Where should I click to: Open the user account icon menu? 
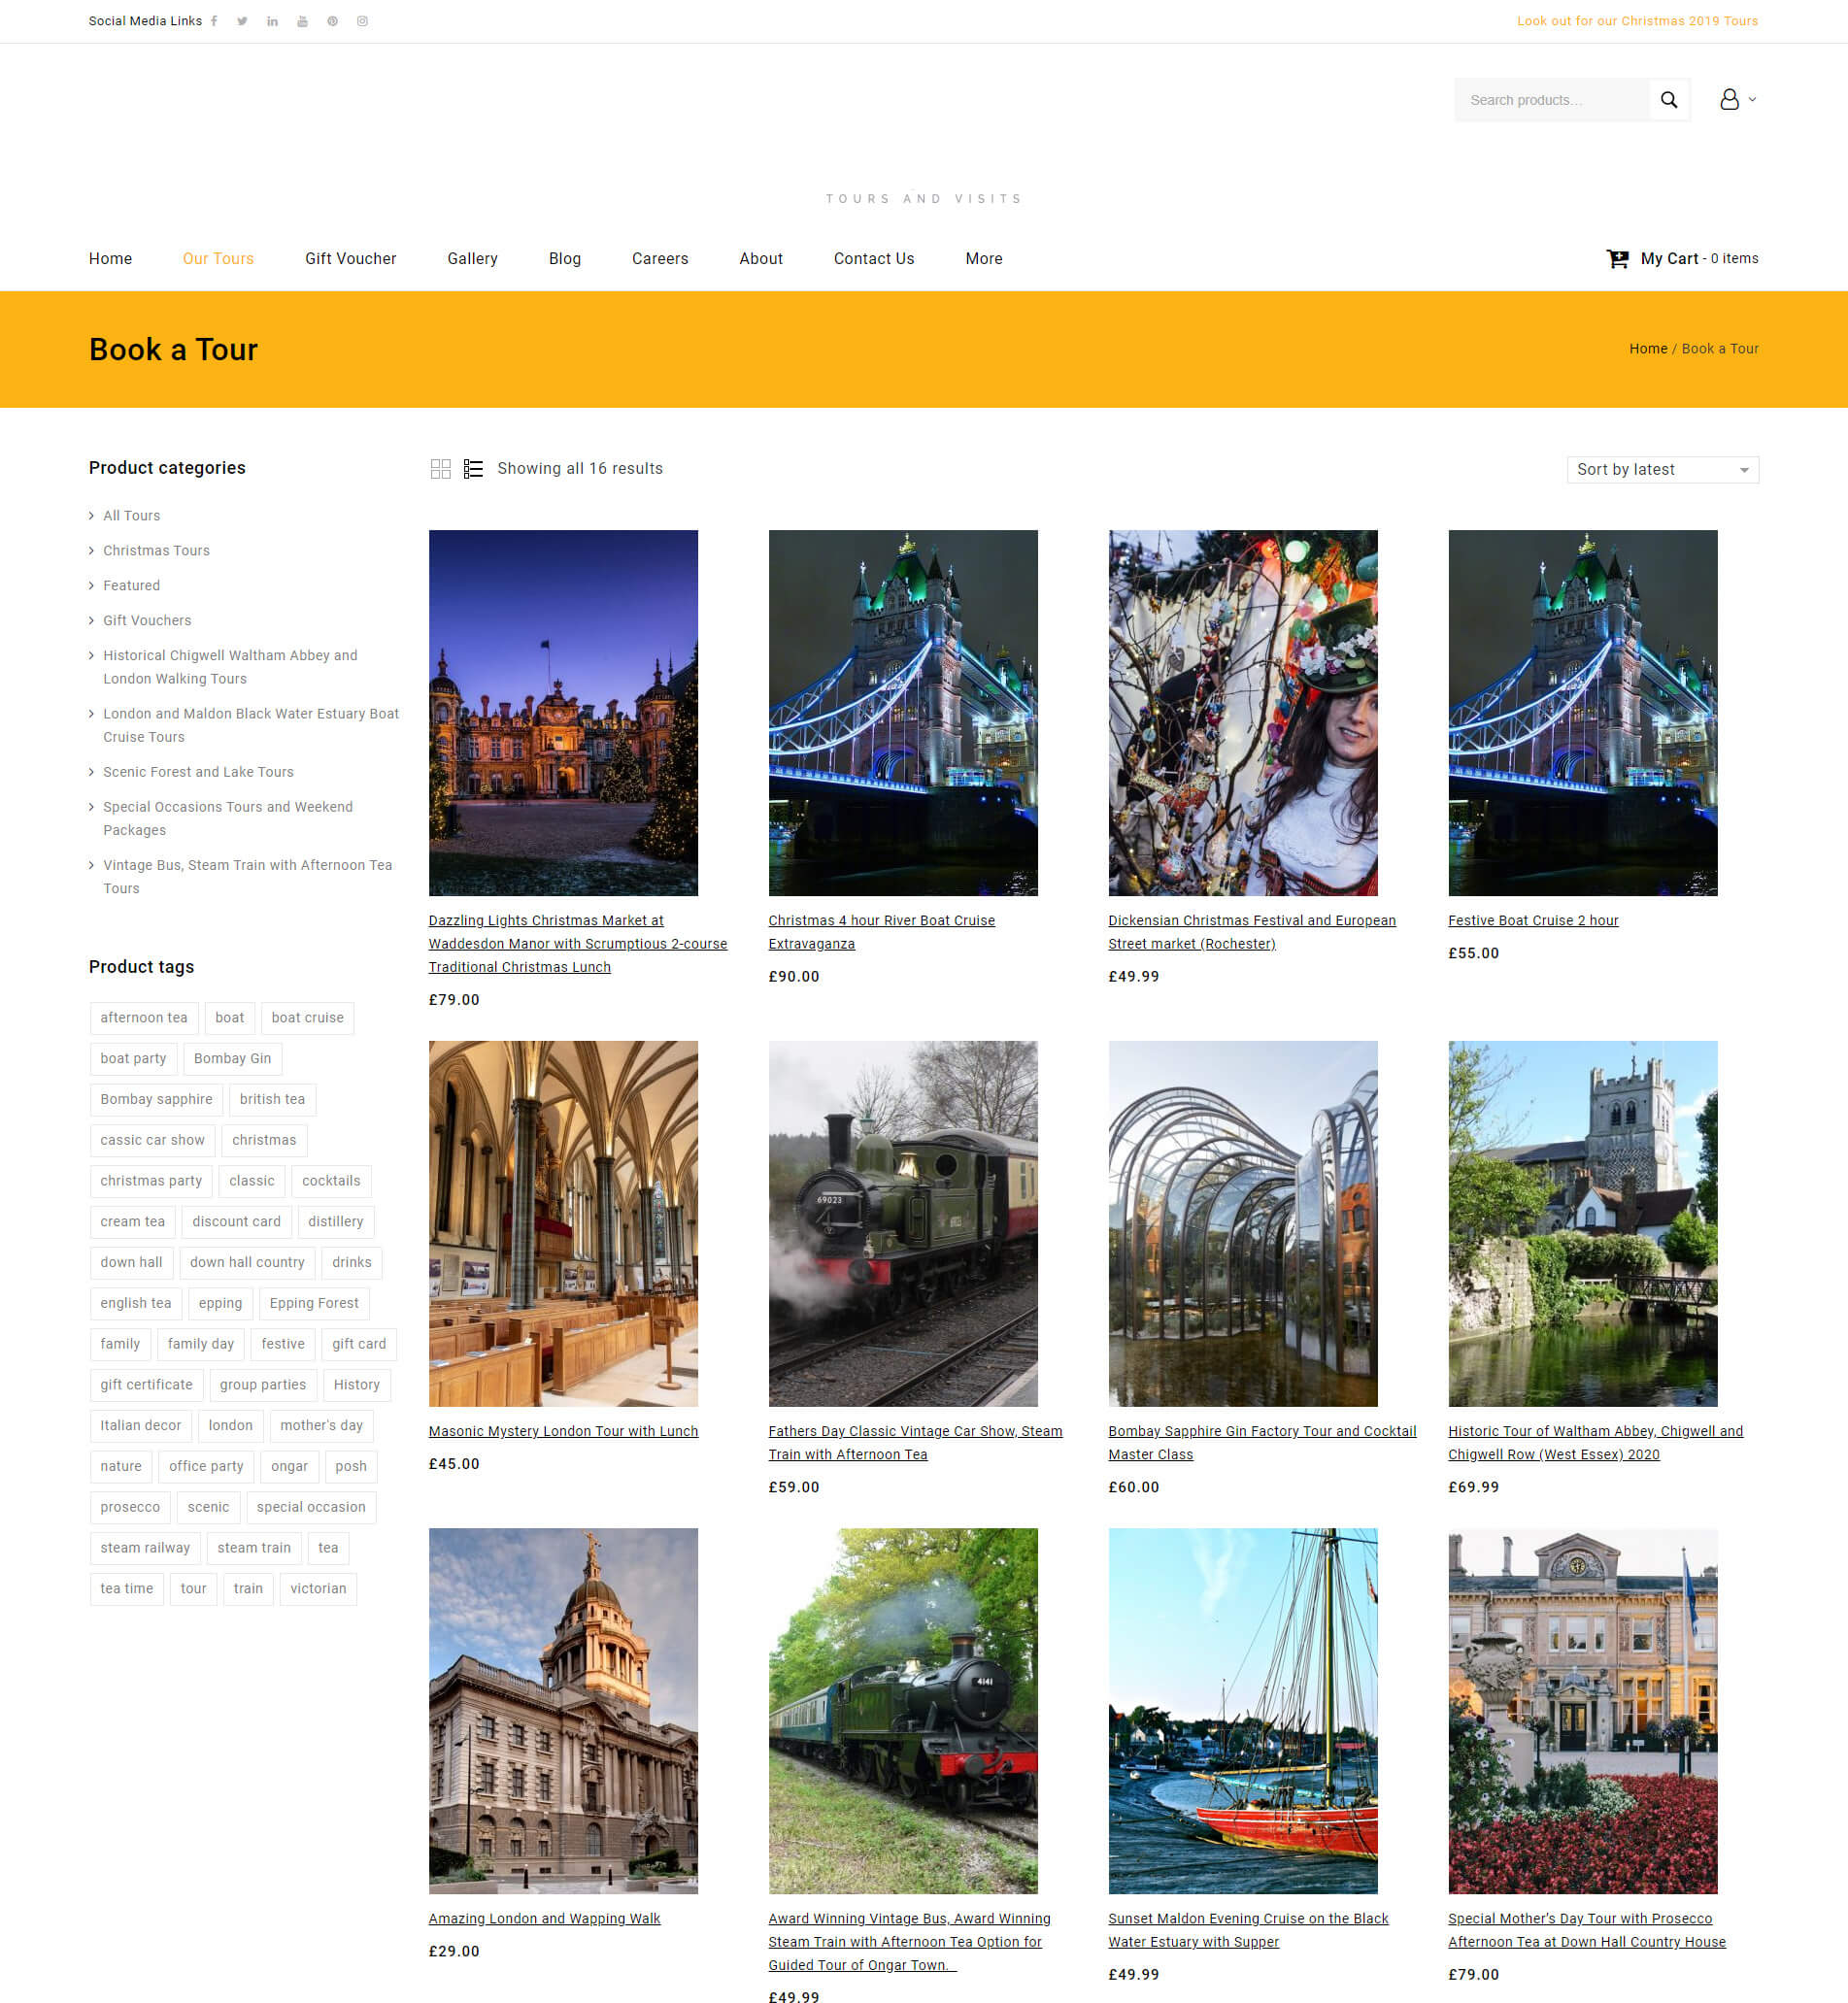coord(1729,99)
